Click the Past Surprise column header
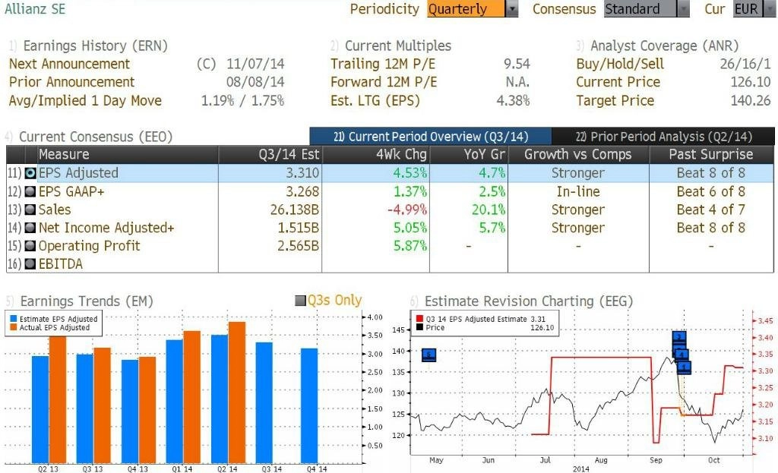Image resolution: width=778 pixels, height=473 pixels. coord(711,154)
